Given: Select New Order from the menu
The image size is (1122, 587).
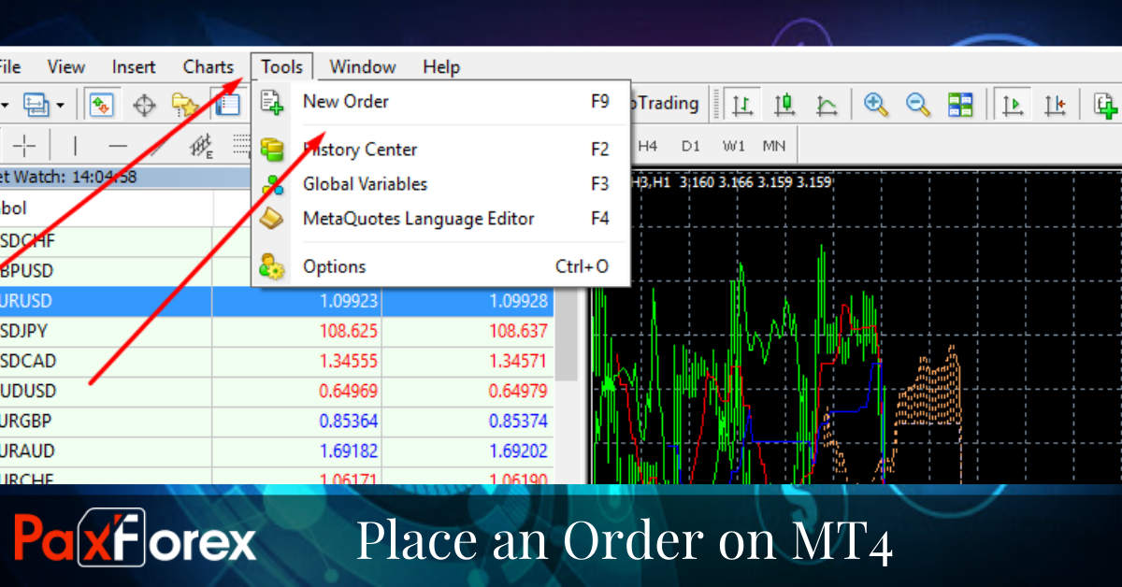Looking at the screenshot, I should click(345, 101).
